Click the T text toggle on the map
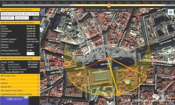This screenshot has width=175, height=105. pyautogui.click(x=43, y=25)
